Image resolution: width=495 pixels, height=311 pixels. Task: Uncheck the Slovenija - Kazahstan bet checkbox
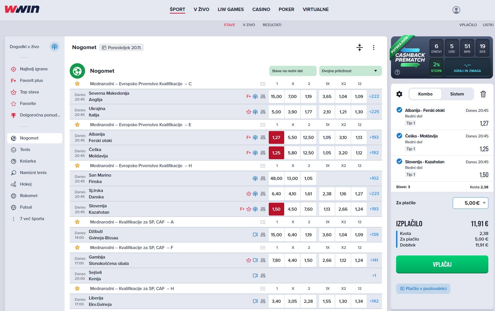399,162
